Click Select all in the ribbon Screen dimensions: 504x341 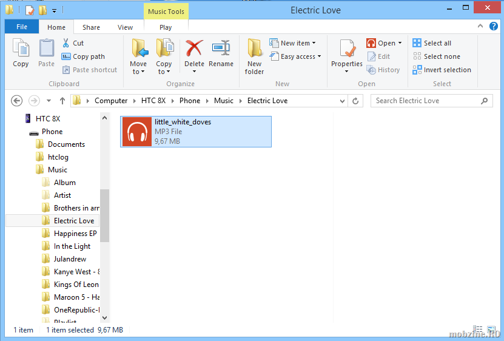pos(432,43)
